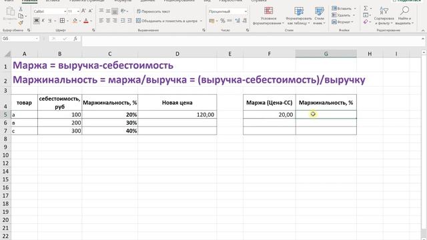Click the Fill down icon in editing group
Screen dimensions: 427x240
click(366, 15)
